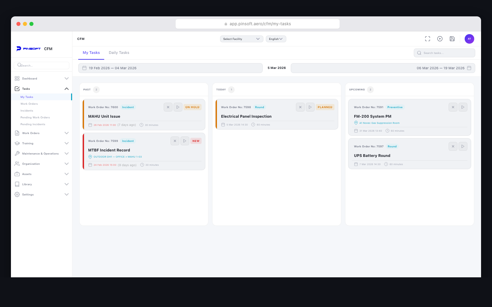This screenshot has width=492, height=307.
Task: Toggle fullscreen mode in the header
Action: (427, 39)
